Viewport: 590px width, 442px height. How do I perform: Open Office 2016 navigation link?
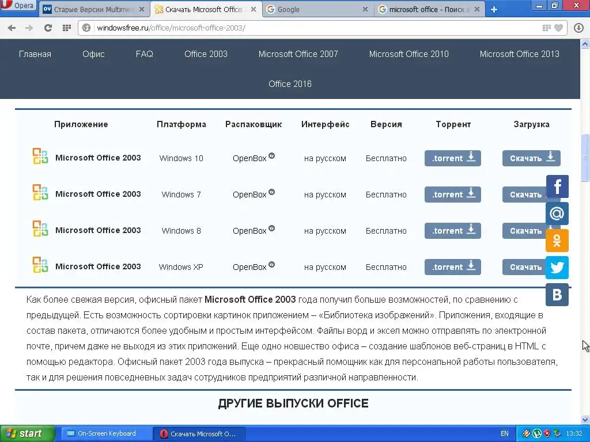[290, 84]
